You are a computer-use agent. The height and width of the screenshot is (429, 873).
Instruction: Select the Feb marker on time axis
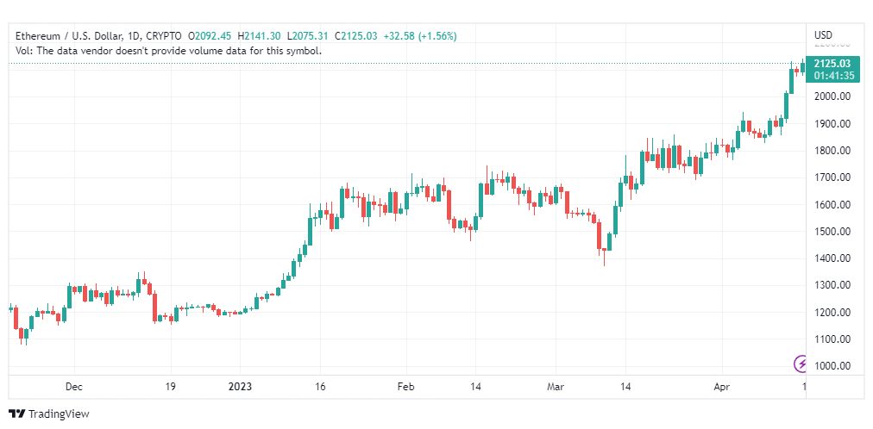406,386
